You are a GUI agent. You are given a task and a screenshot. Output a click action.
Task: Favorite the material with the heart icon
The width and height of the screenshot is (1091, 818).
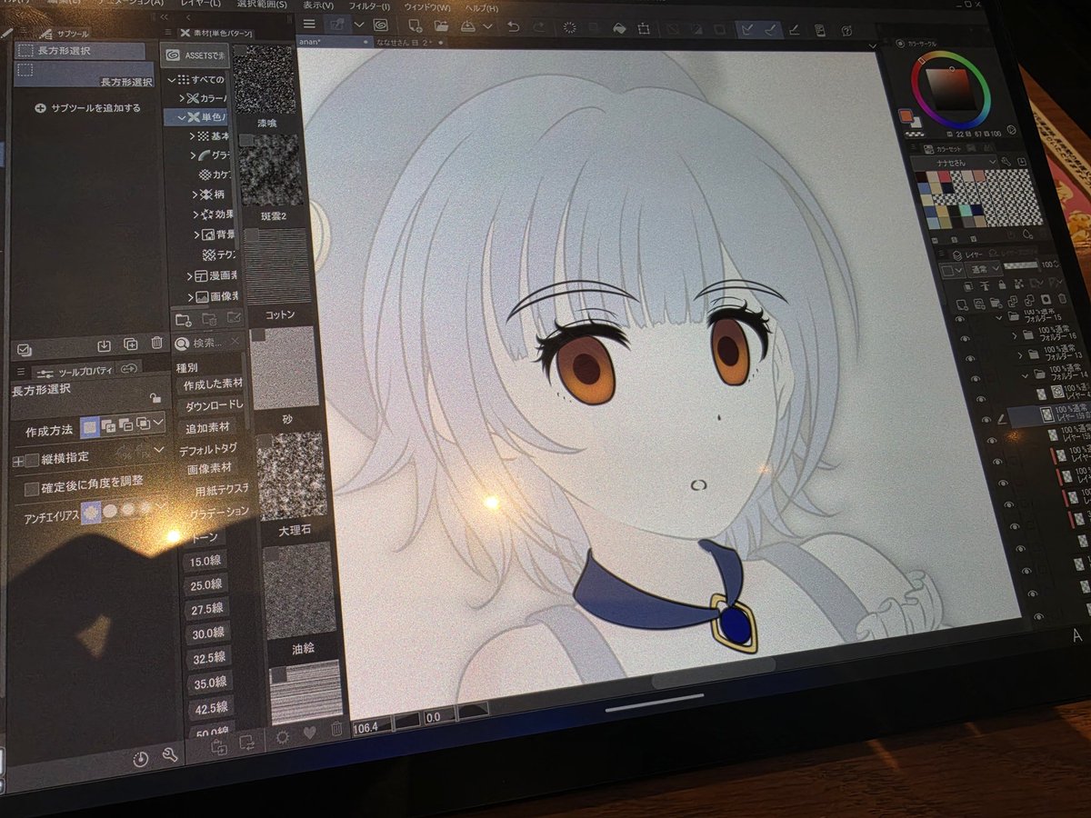(x=309, y=733)
